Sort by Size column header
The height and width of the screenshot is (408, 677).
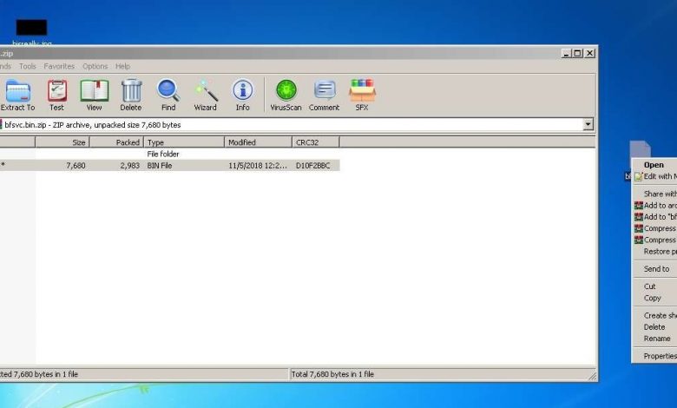pyautogui.click(x=62, y=142)
